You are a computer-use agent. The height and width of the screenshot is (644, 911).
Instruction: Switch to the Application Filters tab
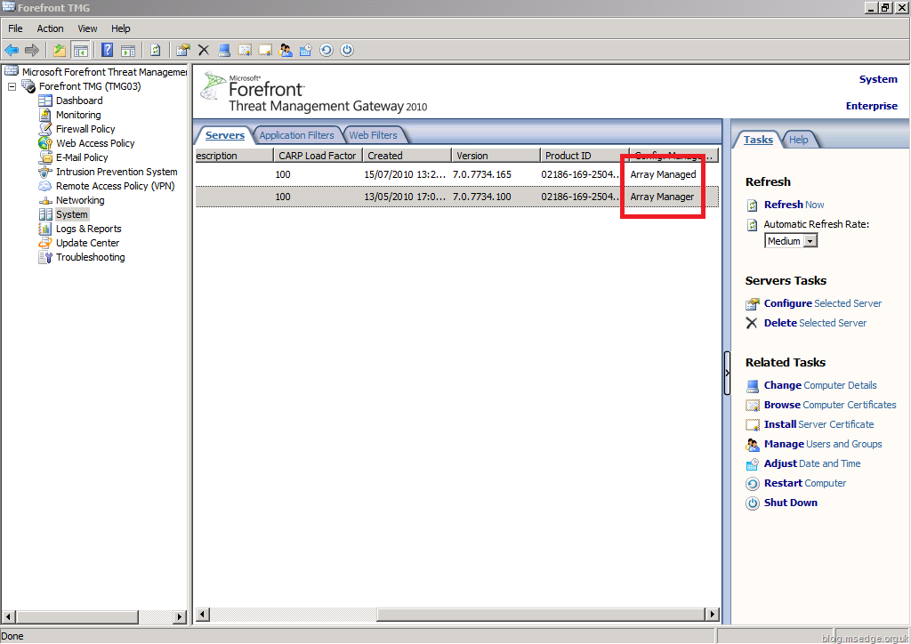tap(297, 135)
